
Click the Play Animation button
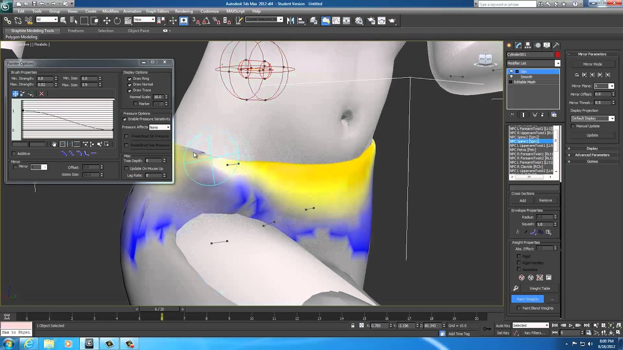[x=570, y=326]
